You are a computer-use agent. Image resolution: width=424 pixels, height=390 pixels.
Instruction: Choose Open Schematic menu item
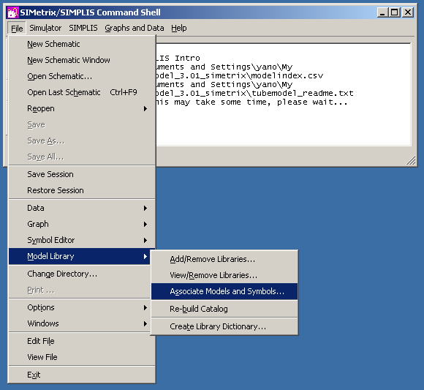point(82,76)
